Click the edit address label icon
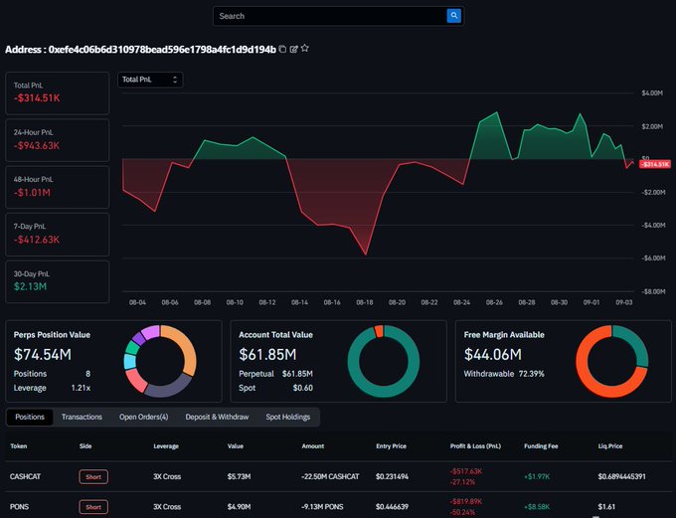Viewport: 676px width, 518px height. click(294, 49)
